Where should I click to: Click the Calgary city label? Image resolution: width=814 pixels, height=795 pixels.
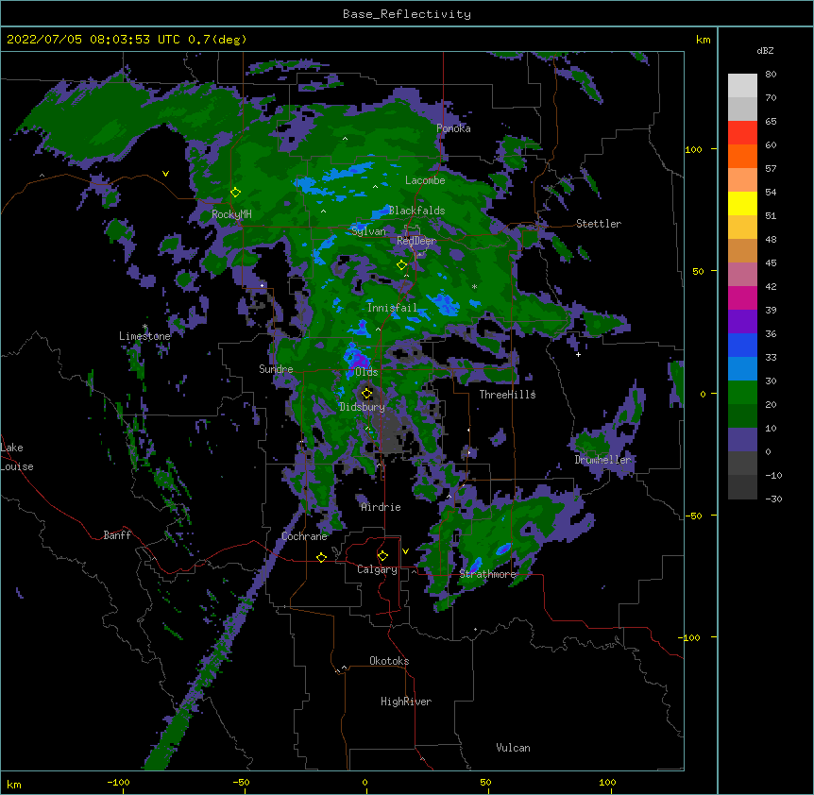click(377, 569)
